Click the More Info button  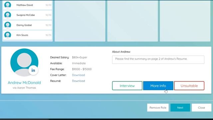(158, 86)
